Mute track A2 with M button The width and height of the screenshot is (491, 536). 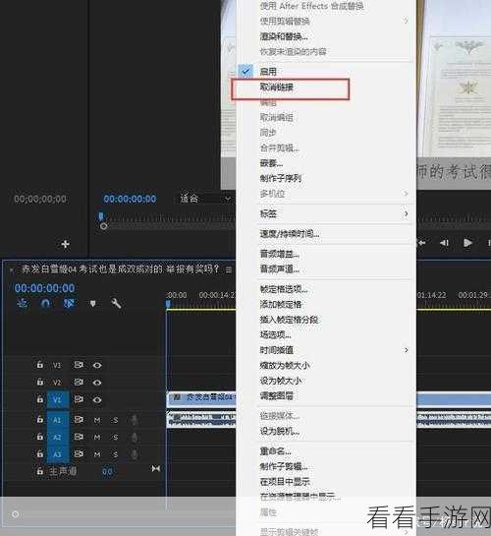point(97,438)
